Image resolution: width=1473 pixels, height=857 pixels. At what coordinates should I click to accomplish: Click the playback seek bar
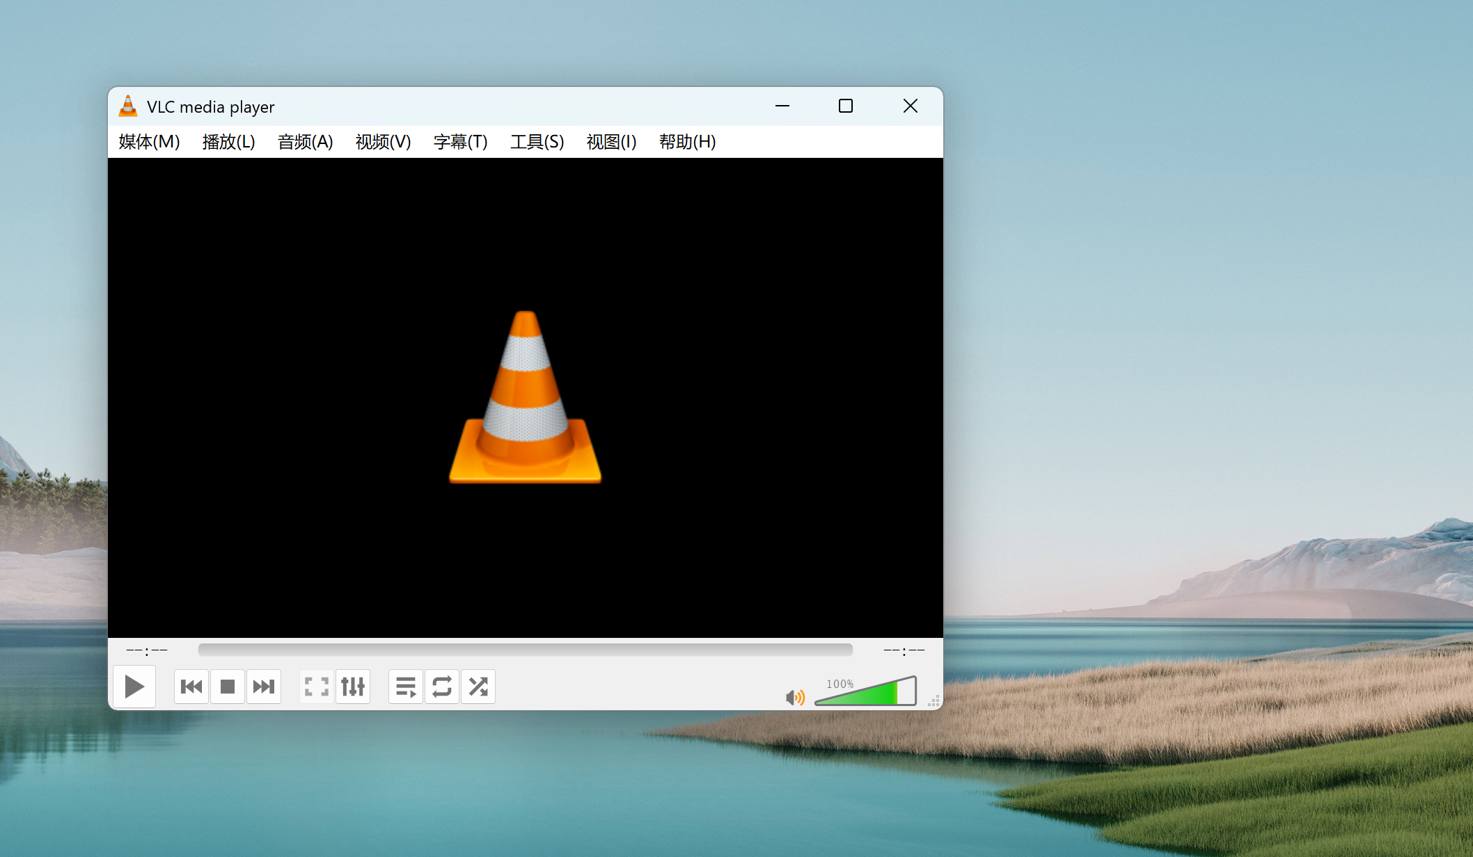(526, 650)
